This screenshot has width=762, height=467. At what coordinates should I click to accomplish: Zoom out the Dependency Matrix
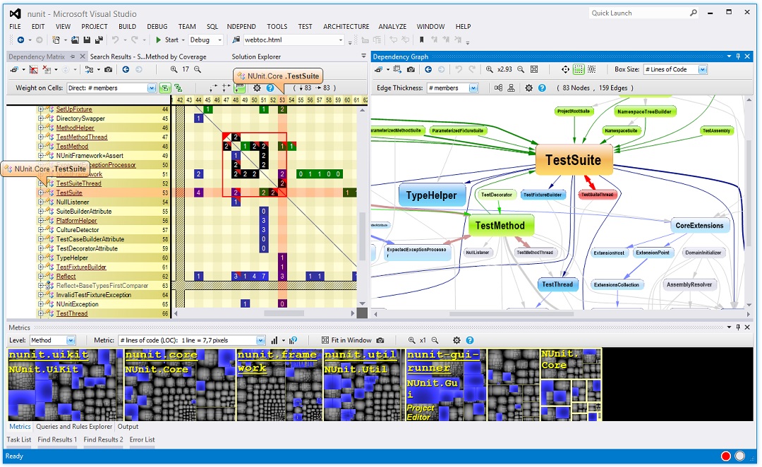coord(198,70)
